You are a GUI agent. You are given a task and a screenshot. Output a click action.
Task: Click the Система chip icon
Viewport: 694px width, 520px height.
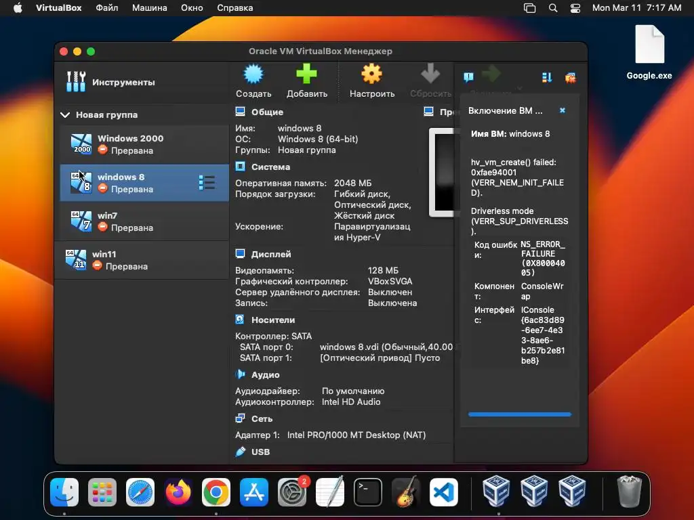click(241, 167)
